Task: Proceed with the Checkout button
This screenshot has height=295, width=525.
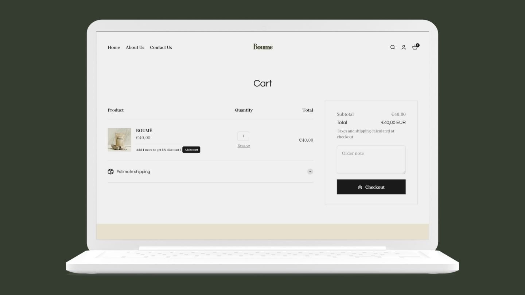Action: pos(371,187)
